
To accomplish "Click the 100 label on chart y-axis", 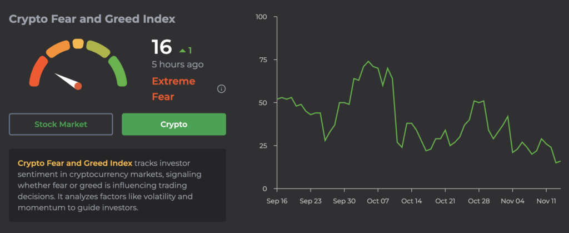I will tap(261, 17).
